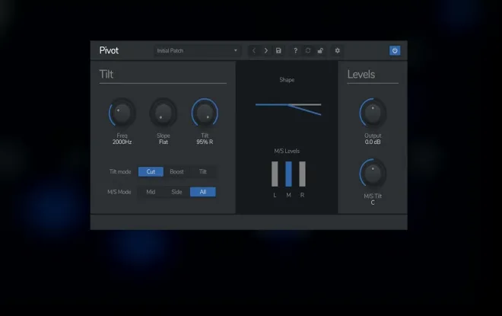502x316 pixels.
Task: Go to the next preset arrow
Action: pyautogui.click(x=266, y=51)
